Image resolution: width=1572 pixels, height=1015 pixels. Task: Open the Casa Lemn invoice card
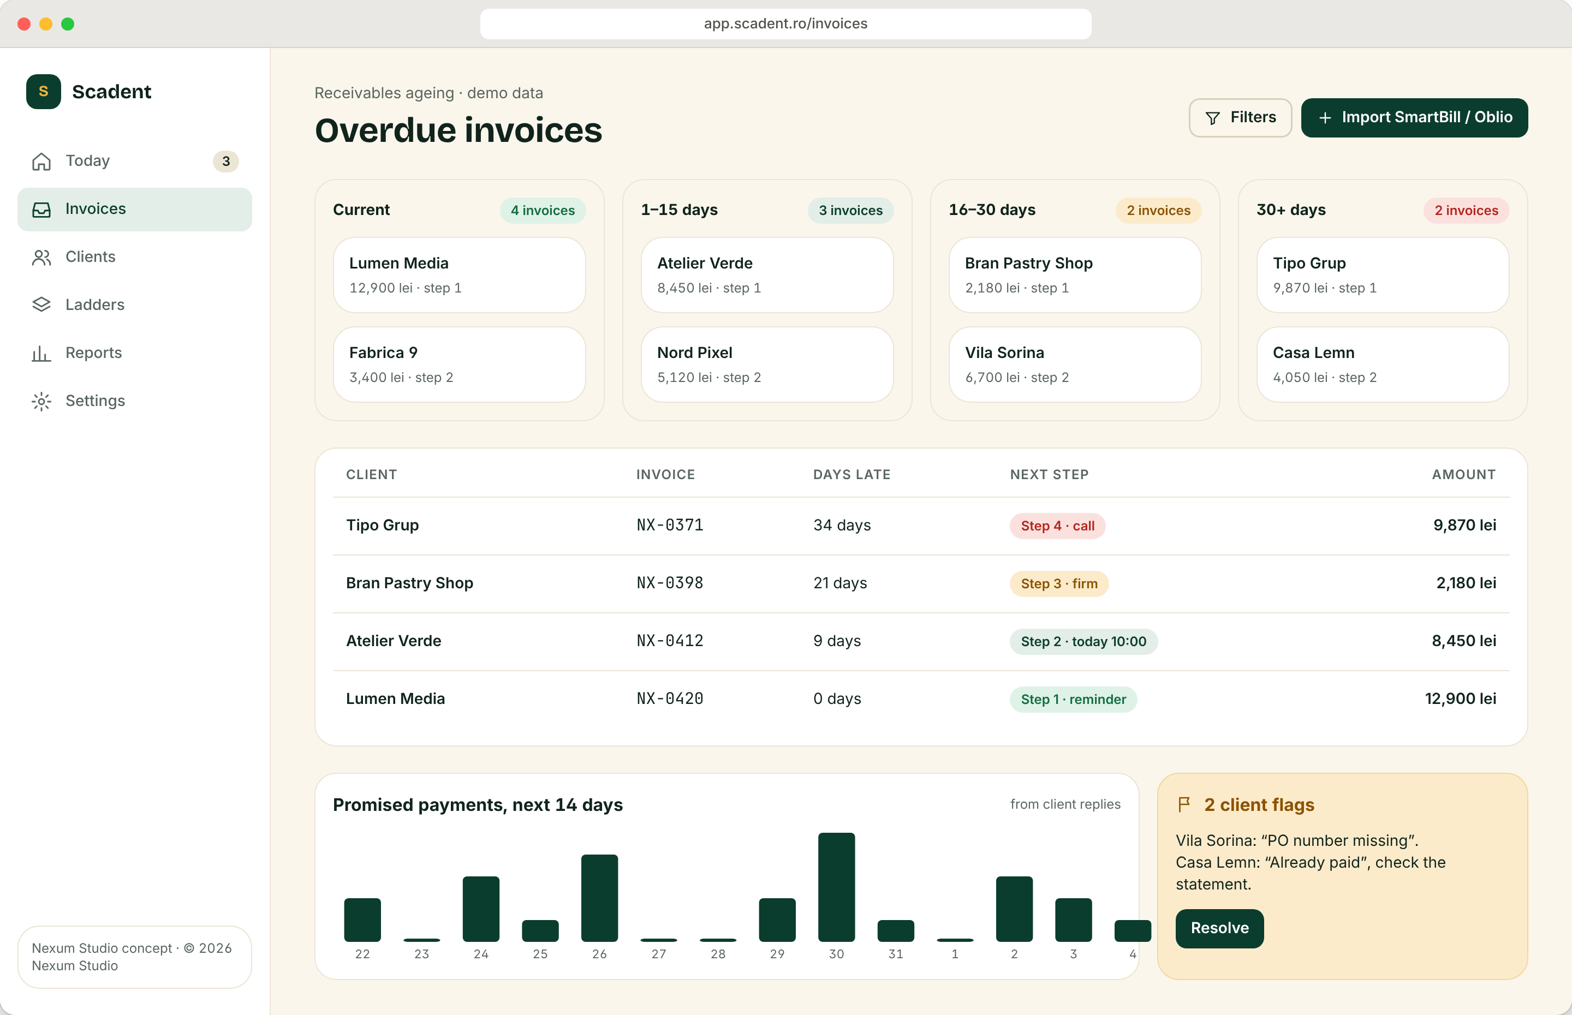point(1383,365)
